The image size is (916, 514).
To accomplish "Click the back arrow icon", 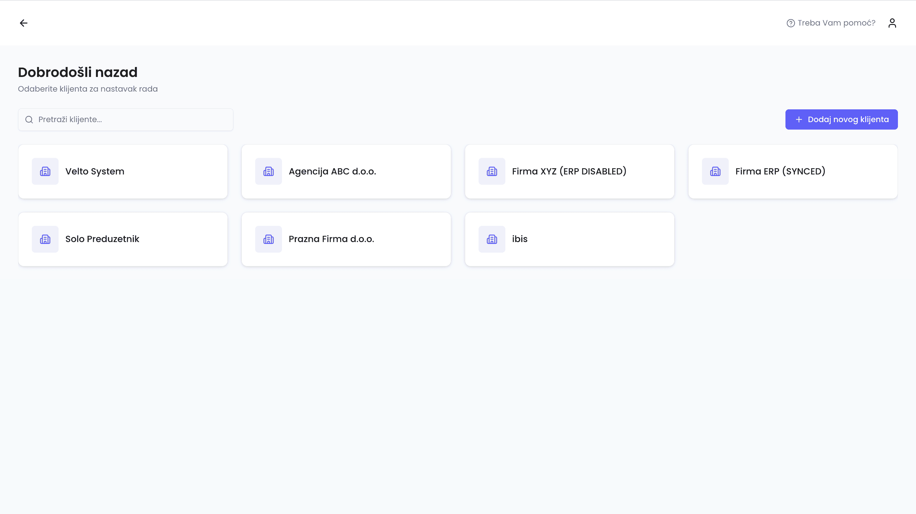I will (x=23, y=23).
